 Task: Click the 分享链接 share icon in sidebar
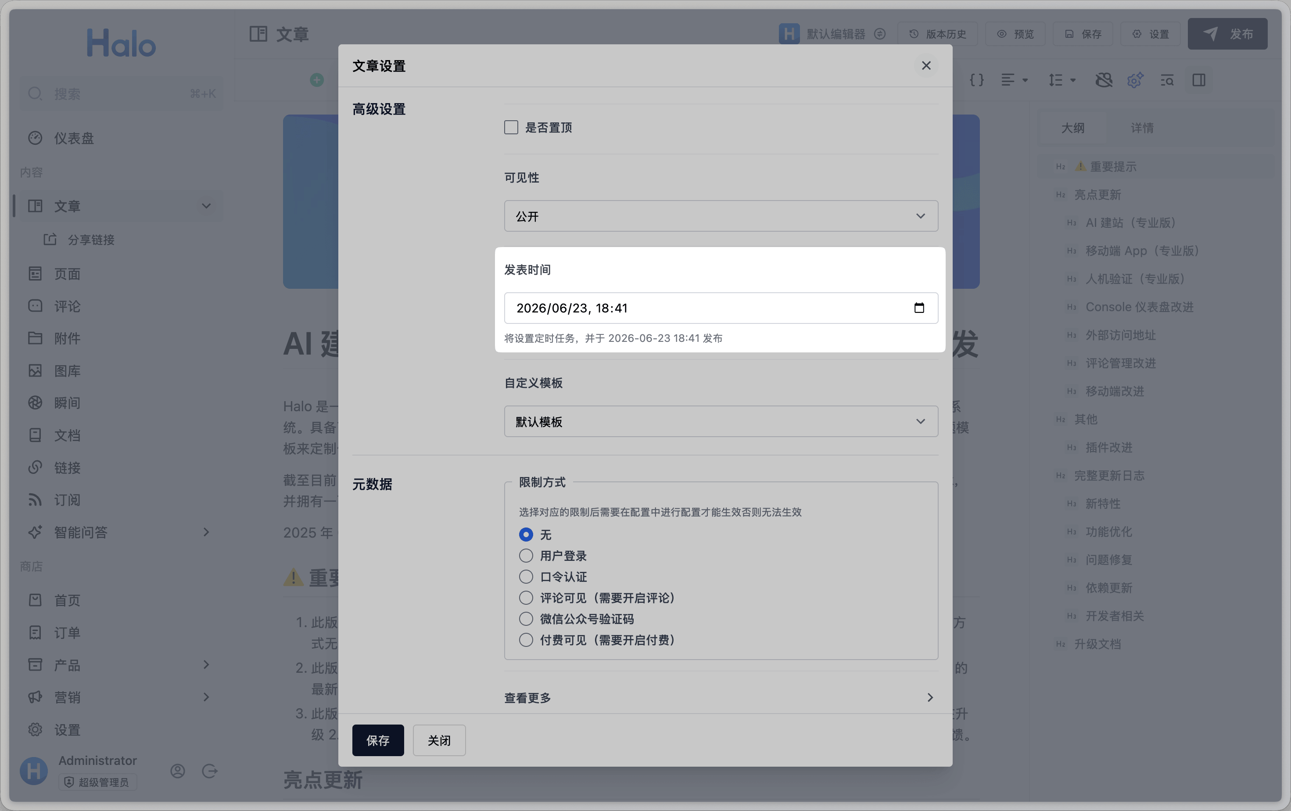(50, 240)
